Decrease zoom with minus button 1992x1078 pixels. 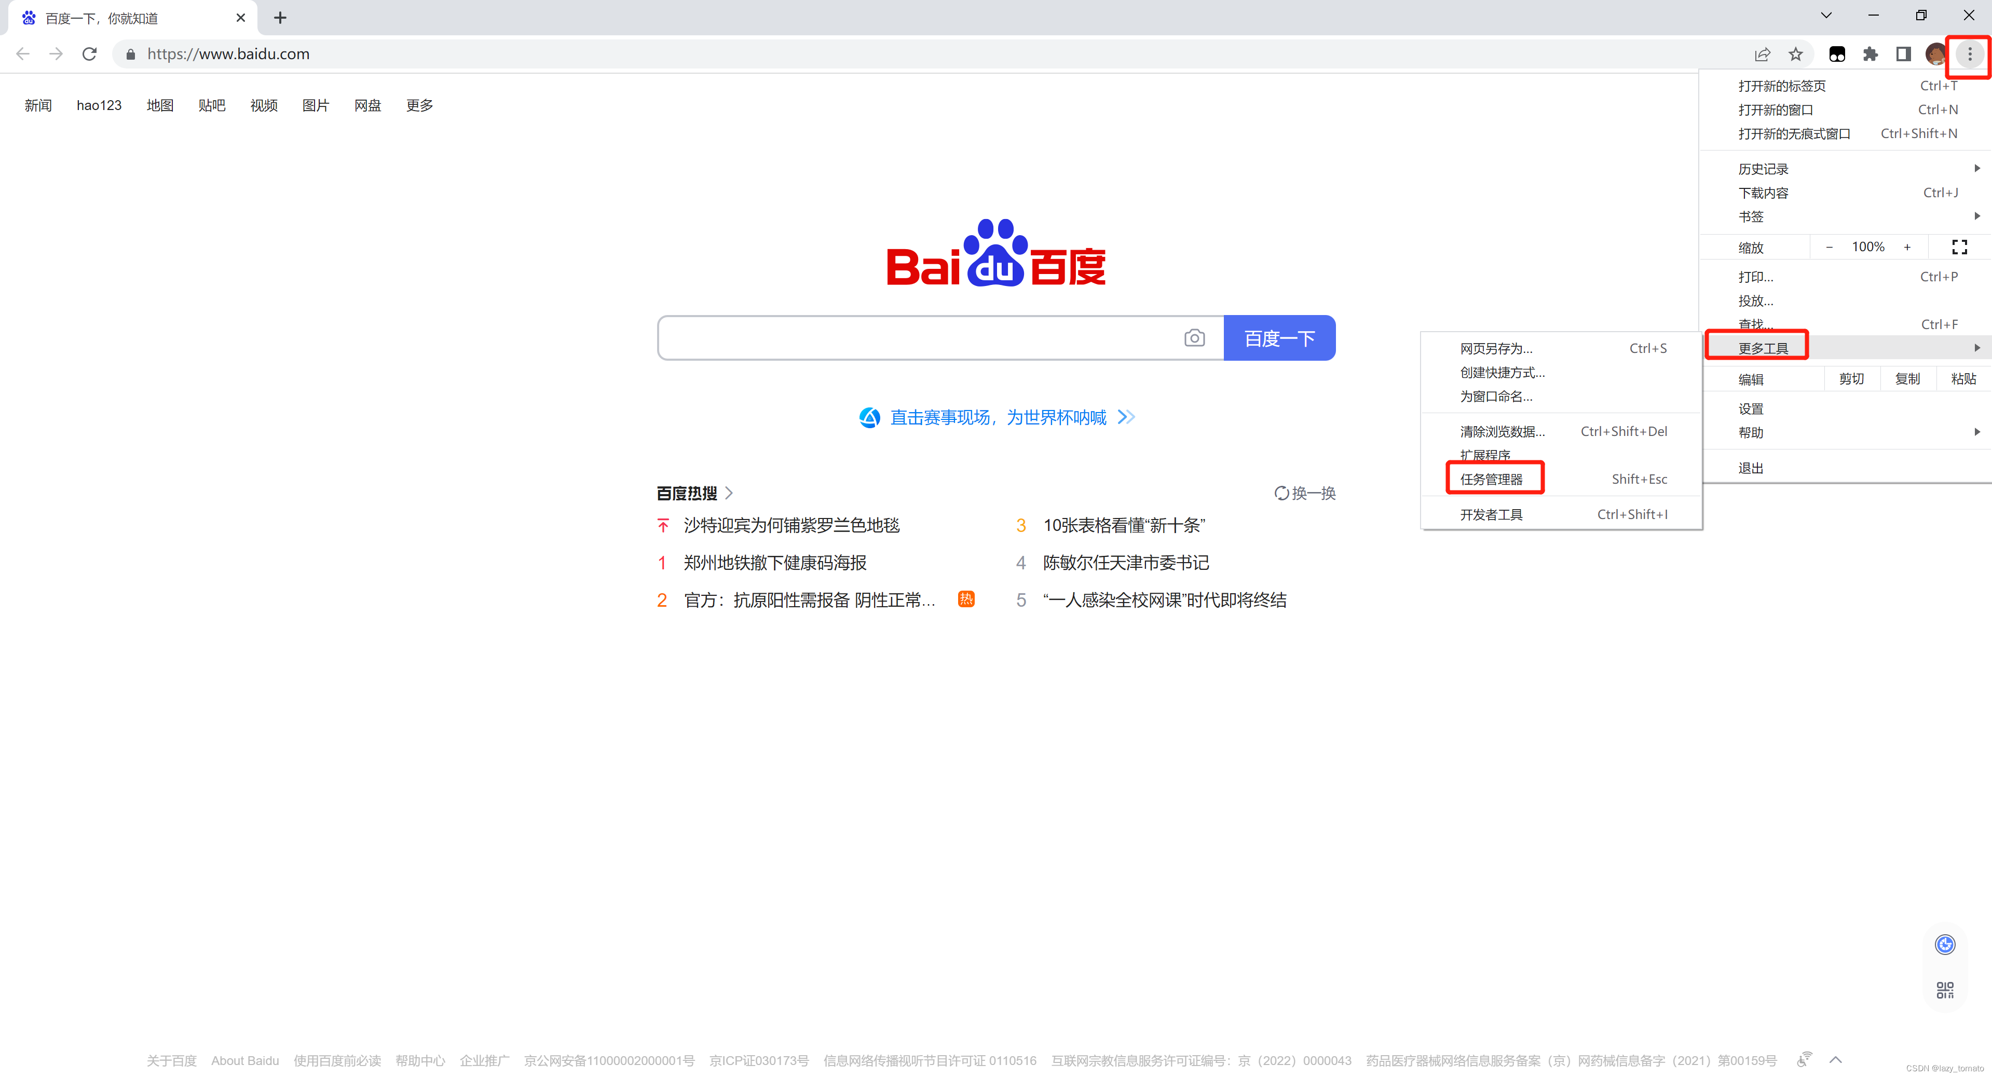pyautogui.click(x=1829, y=248)
